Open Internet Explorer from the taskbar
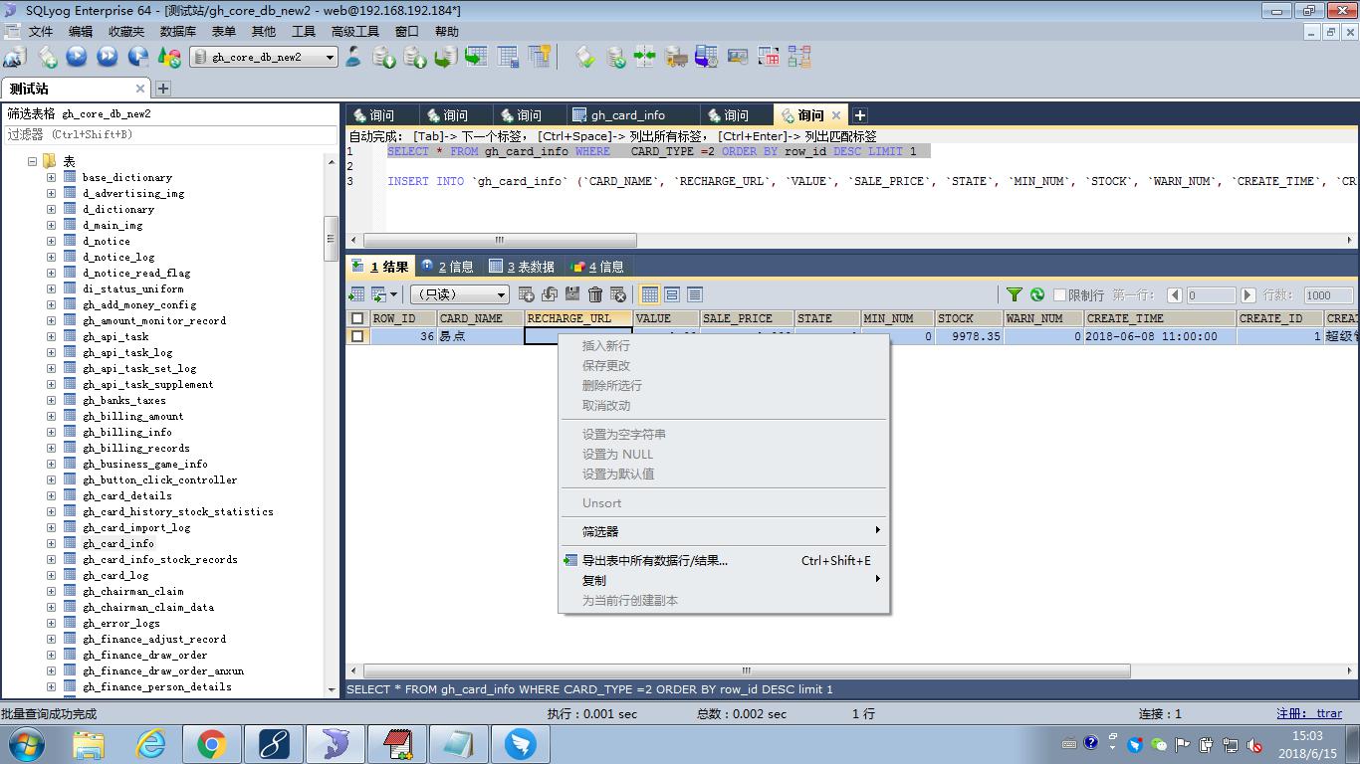Screen dimensions: 1360x764 (150, 743)
